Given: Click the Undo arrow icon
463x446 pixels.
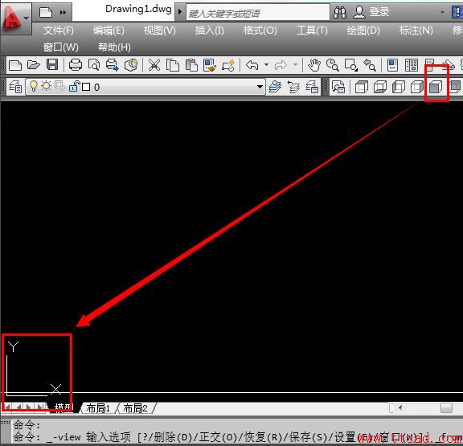Looking at the screenshot, I should 252,65.
